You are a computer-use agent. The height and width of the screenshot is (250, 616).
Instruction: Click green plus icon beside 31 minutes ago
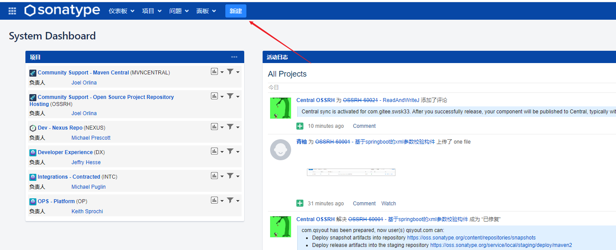click(x=300, y=203)
